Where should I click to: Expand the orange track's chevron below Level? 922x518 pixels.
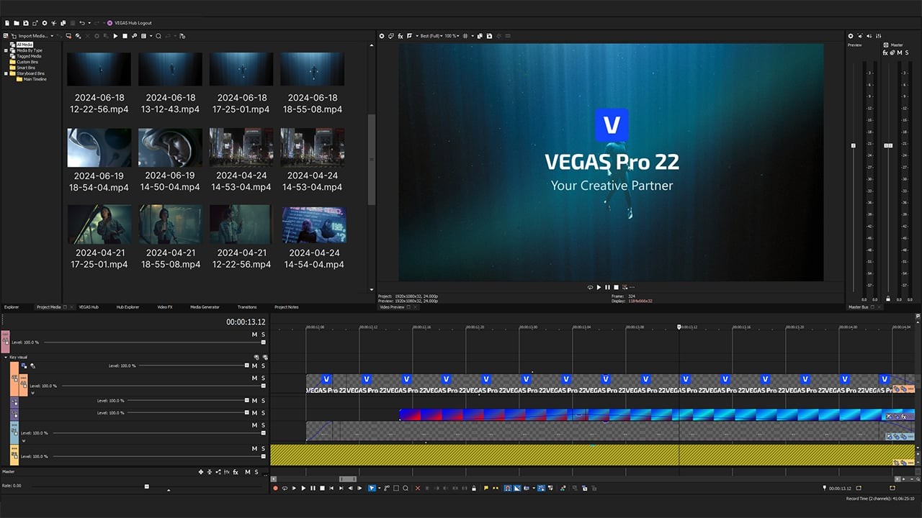click(x=32, y=393)
